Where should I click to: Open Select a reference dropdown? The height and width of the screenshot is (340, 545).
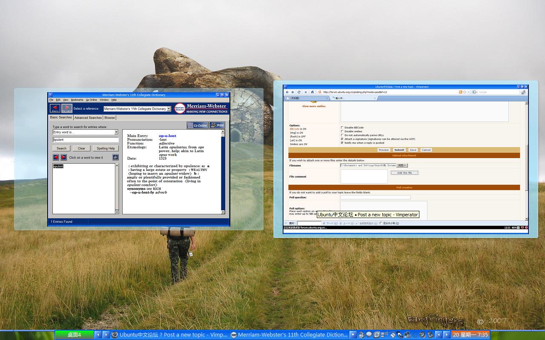click(x=169, y=109)
